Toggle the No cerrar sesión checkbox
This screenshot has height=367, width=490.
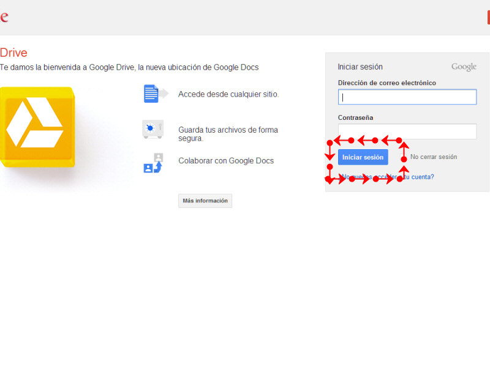(402, 157)
